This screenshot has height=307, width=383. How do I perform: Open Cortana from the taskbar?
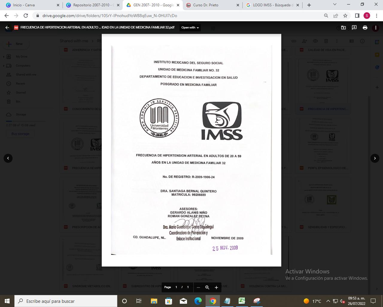(x=124, y=301)
